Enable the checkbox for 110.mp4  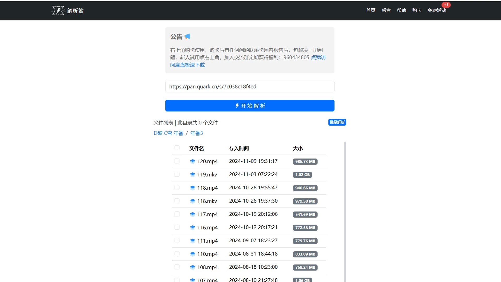(x=177, y=254)
